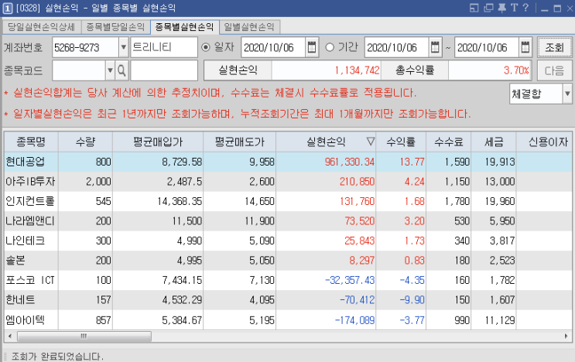Open calendar for period start date
The height and width of the screenshot is (362, 575).
435,47
